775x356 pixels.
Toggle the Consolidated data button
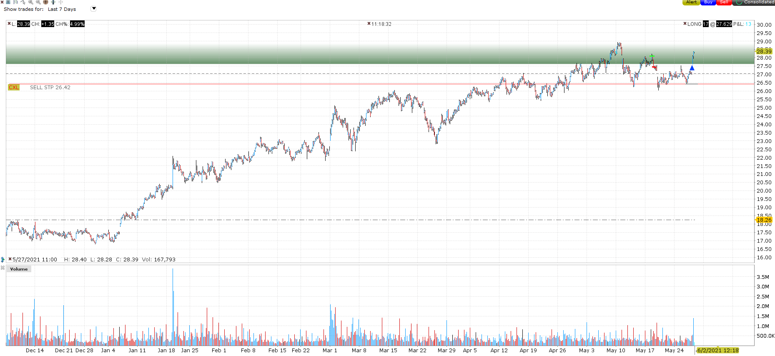tap(755, 2)
